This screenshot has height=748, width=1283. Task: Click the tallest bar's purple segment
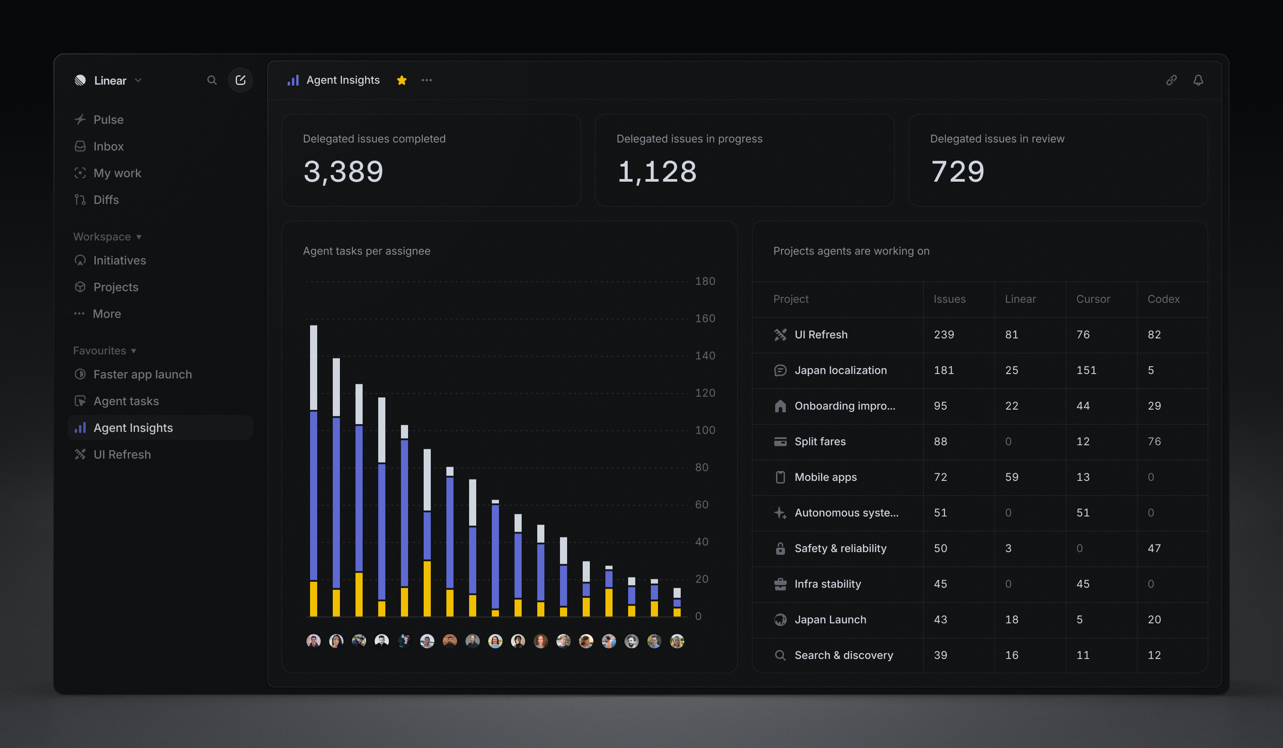pyautogui.click(x=314, y=496)
